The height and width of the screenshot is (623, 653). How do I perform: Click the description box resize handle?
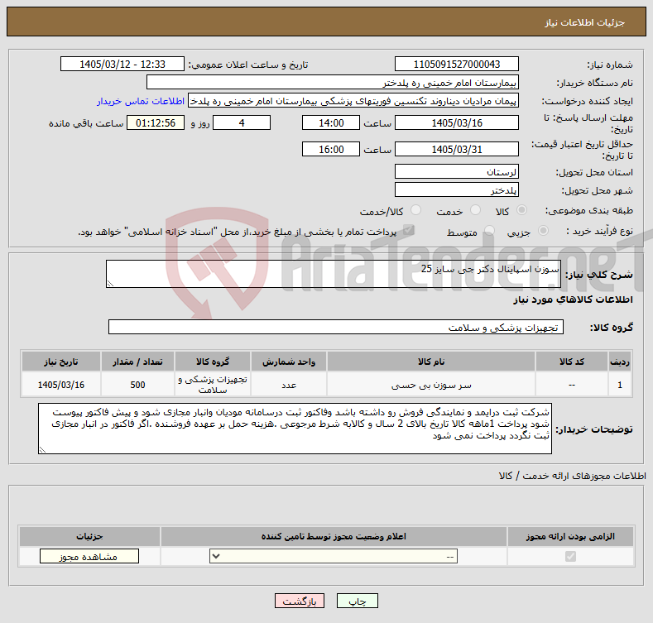[110, 284]
